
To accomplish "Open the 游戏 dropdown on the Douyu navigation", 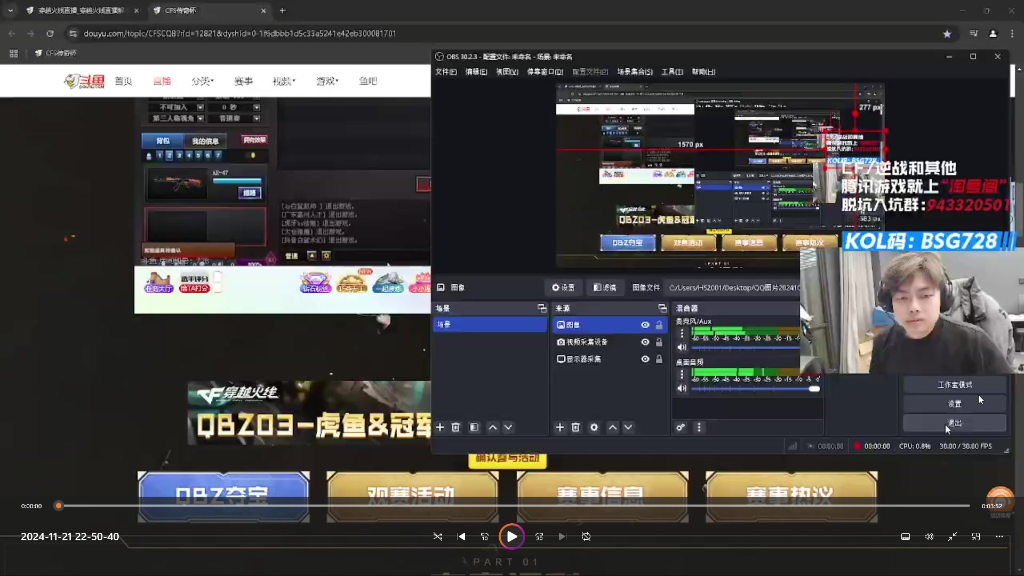I will [327, 81].
